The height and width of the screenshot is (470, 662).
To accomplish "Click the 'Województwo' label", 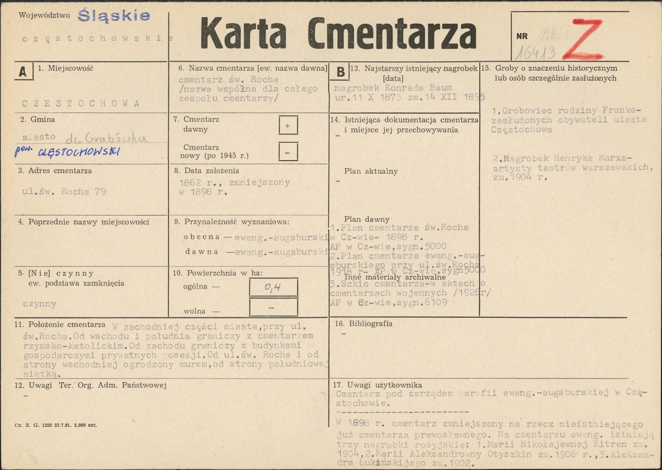I will tap(44, 15).
